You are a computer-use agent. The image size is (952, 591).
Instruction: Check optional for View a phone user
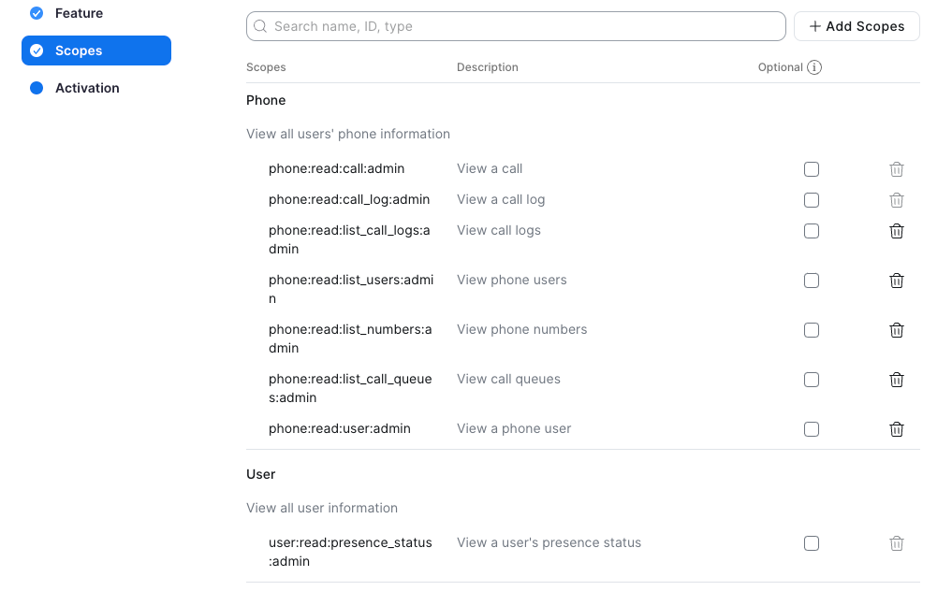[x=812, y=429]
